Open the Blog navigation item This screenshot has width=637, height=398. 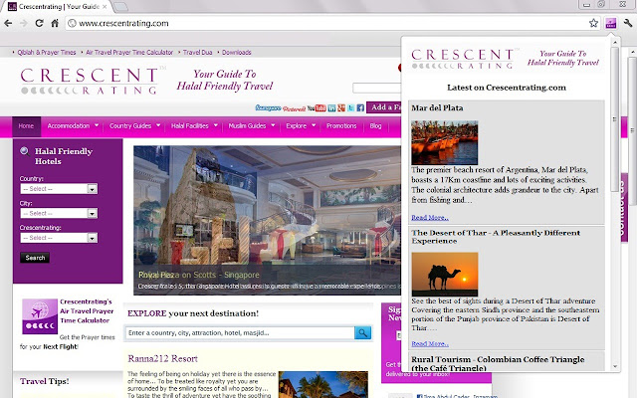tap(376, 126)
